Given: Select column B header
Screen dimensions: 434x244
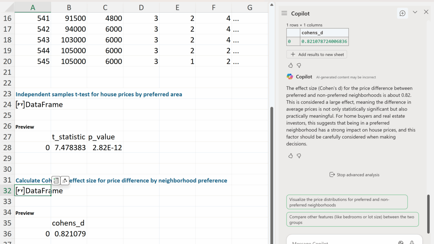Looking at the screenshot, I should tap(69, 7).
